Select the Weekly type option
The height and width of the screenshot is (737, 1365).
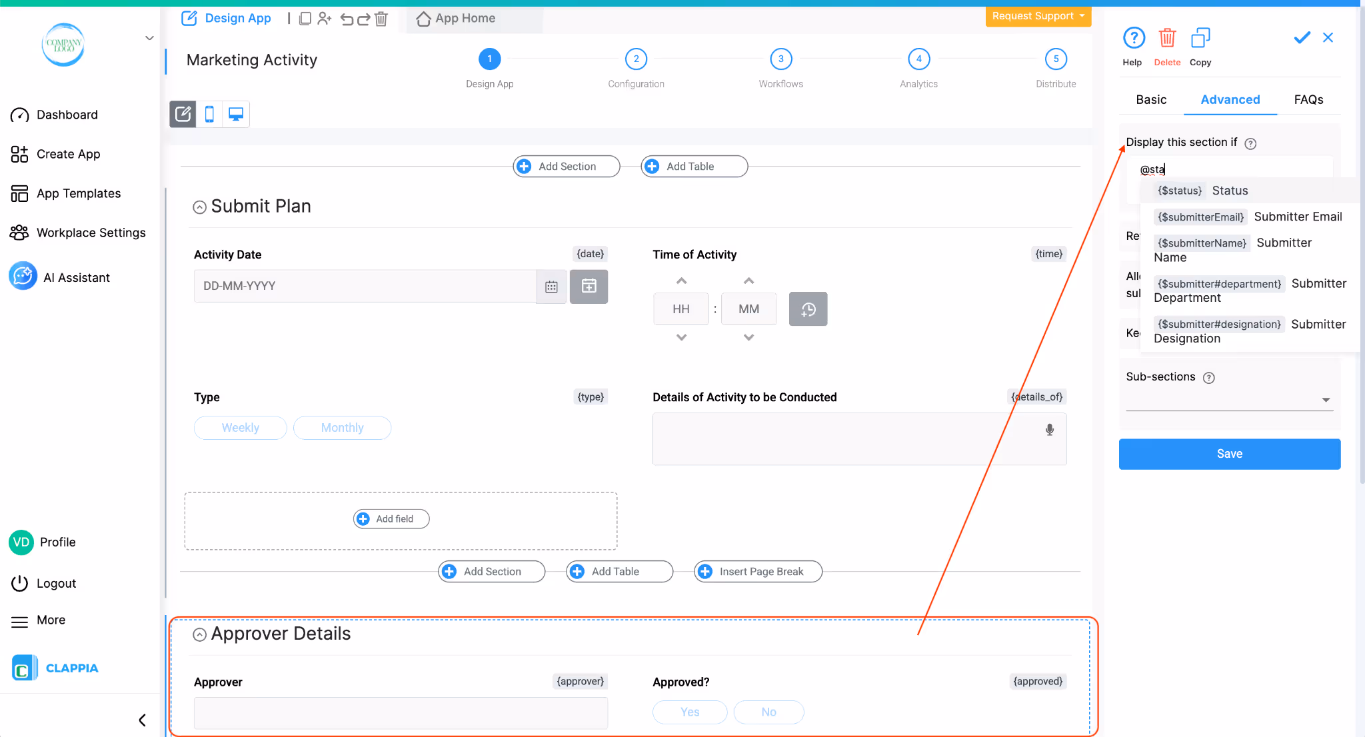[x=240, y=428]
